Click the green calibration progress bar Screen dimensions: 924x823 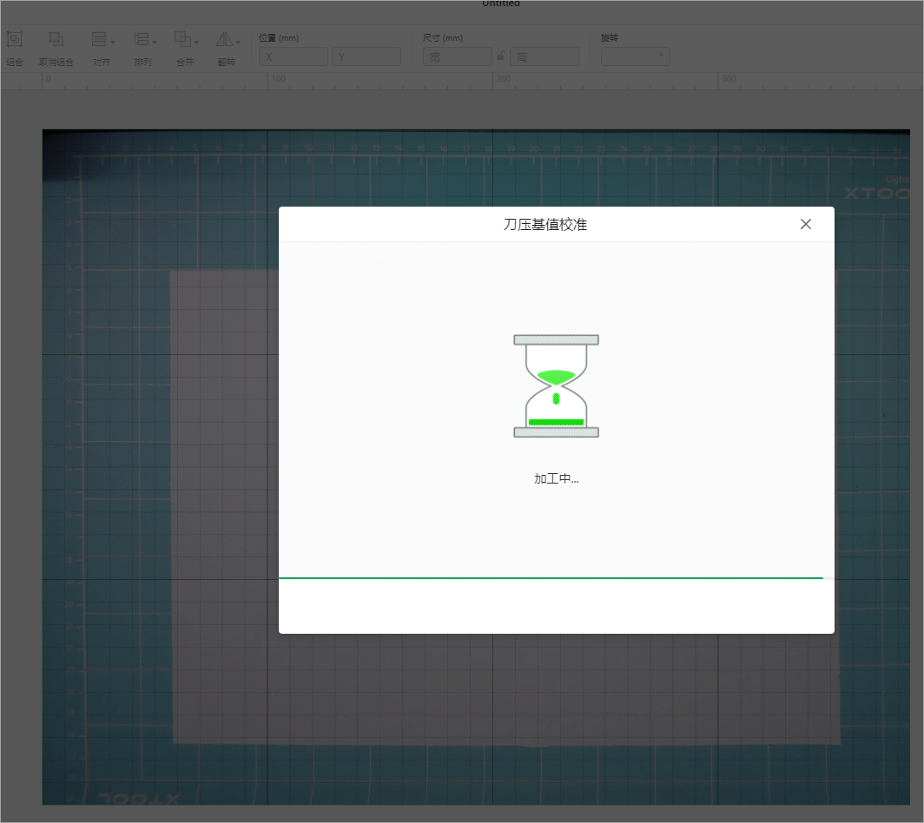[551, 578]
